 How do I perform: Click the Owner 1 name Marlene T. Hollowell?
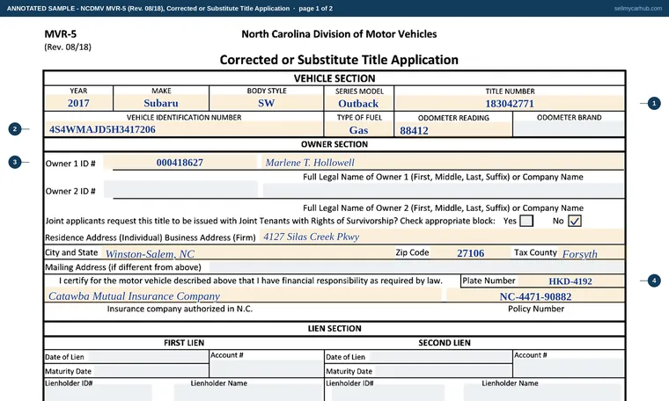[443, 163]
